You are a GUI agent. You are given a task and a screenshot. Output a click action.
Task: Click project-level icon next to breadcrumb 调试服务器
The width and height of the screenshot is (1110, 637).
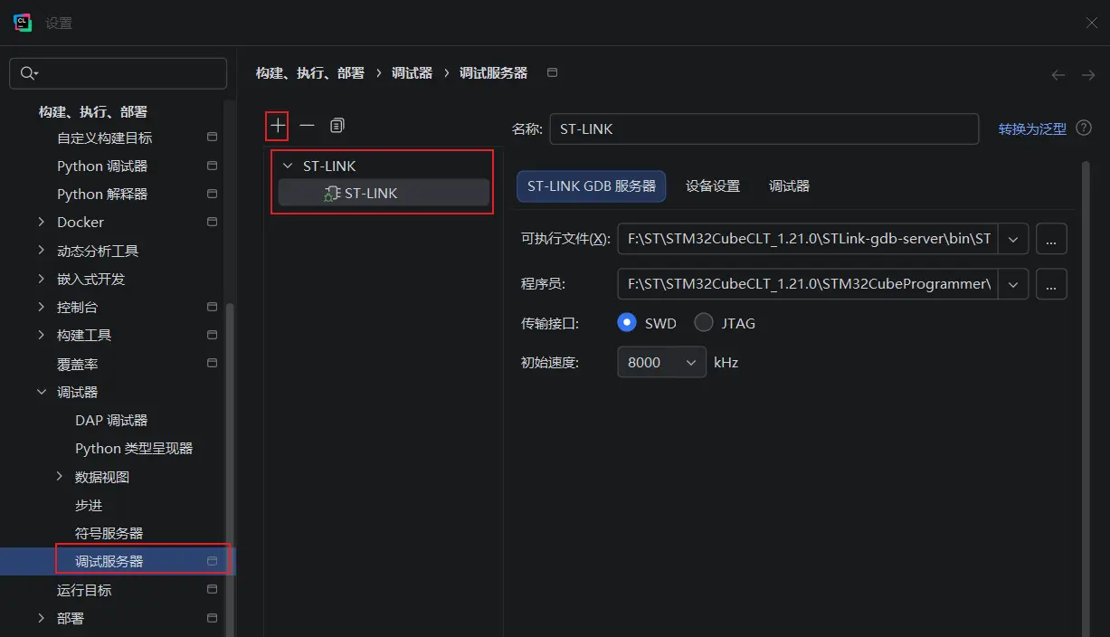[x=553, y=72]
